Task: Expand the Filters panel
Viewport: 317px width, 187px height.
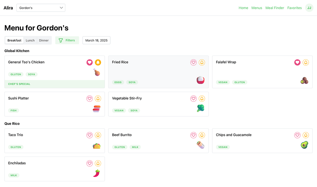Action: click(x=67, y=40)
